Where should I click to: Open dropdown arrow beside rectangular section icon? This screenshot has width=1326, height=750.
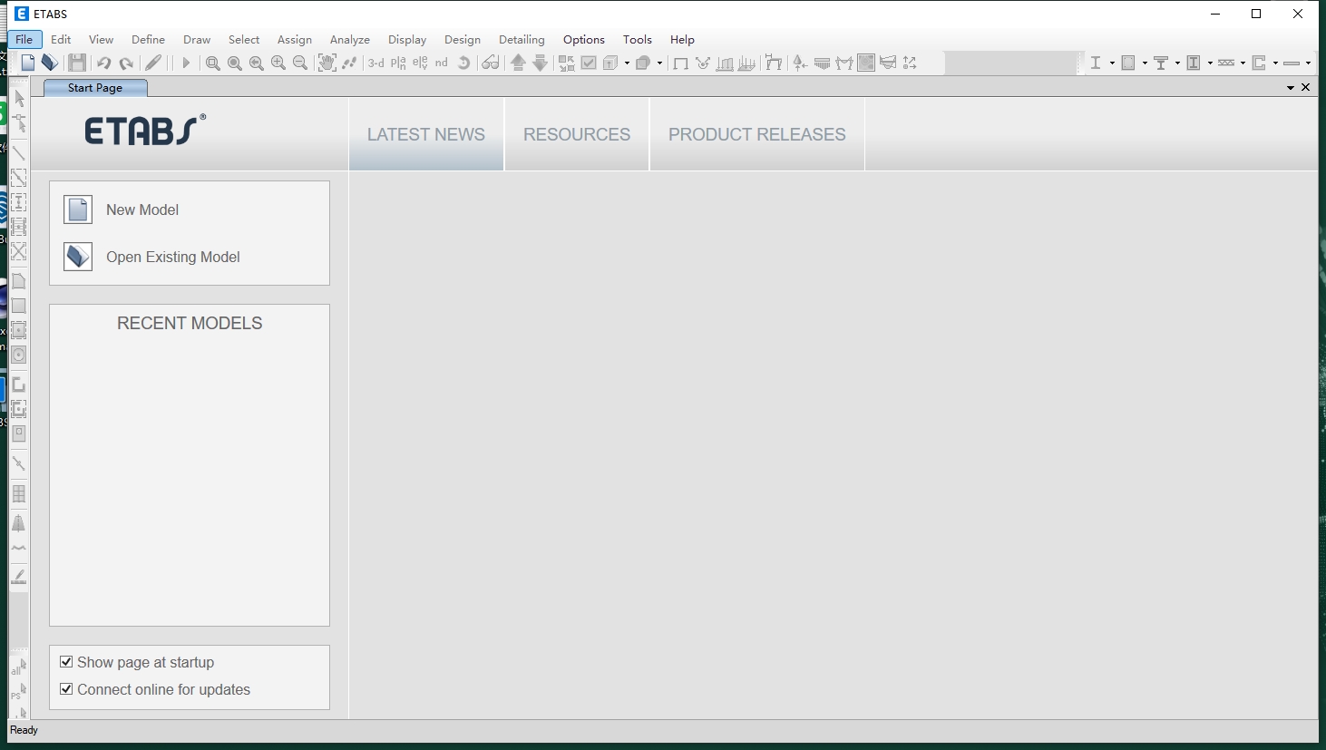point(1145,63)
